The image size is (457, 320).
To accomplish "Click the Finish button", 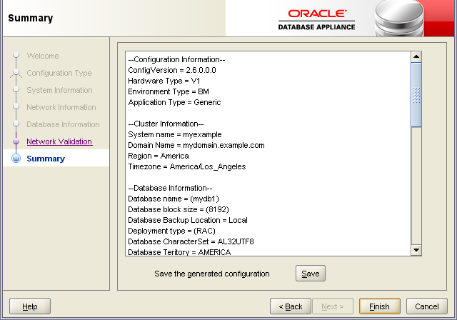I will tap(379, 306).
